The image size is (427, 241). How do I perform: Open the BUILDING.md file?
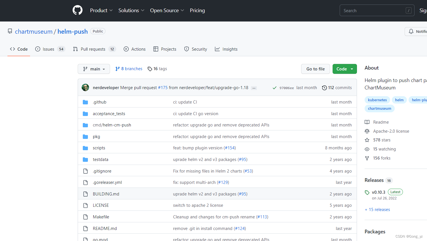[x=106, y=194]
